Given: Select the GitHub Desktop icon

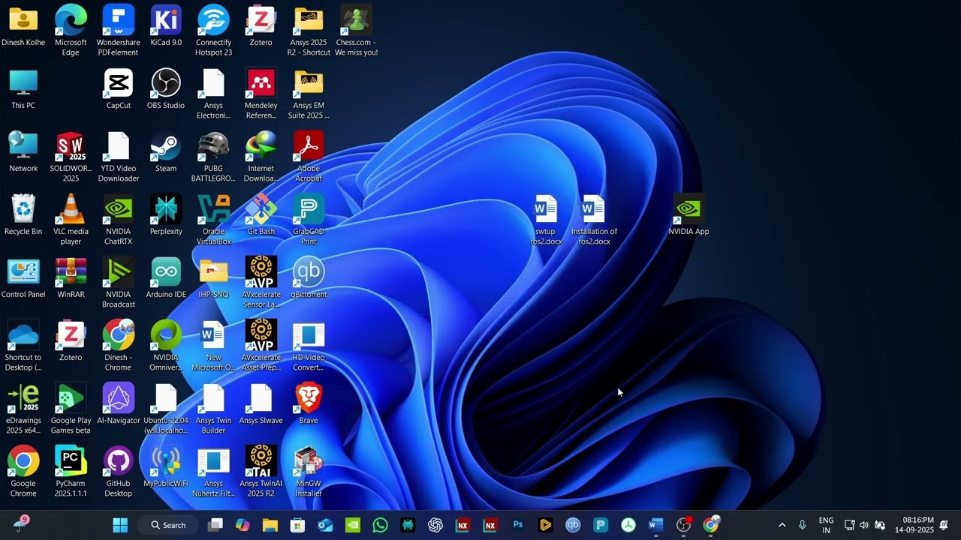Looking at the screenshot, I should click(x=118, y=472).
